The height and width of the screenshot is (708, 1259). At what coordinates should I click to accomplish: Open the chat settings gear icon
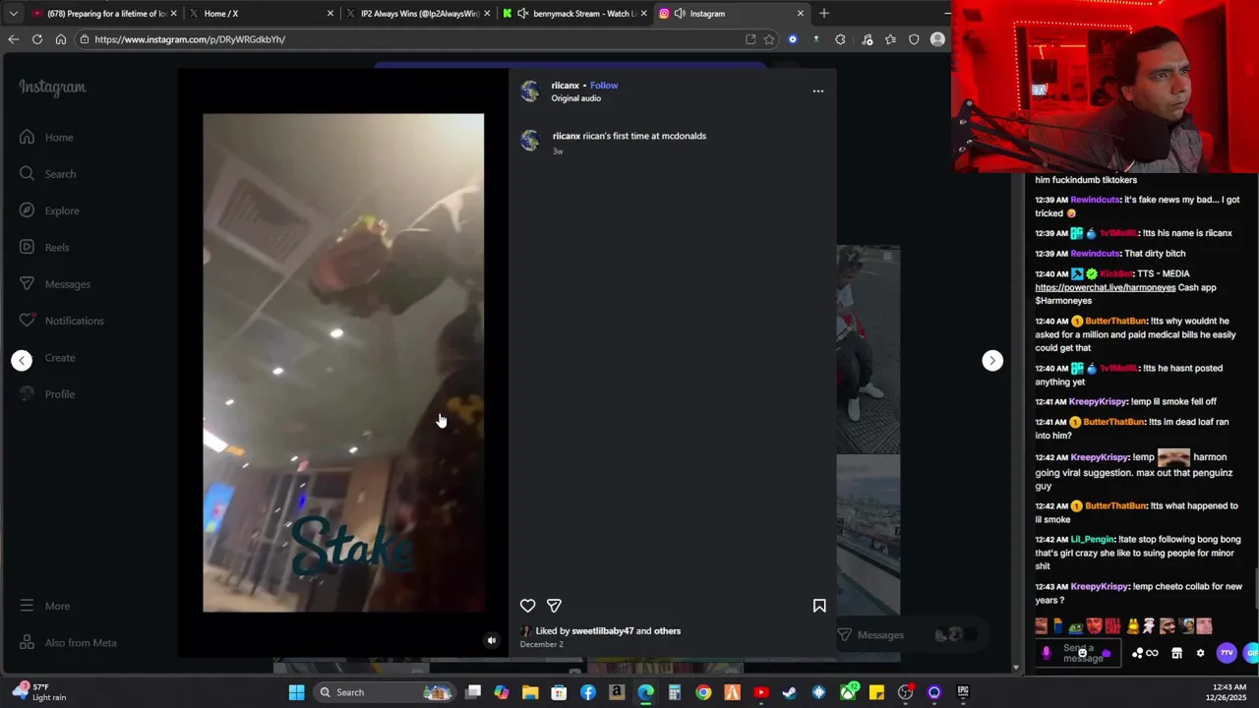[1200, 653]
